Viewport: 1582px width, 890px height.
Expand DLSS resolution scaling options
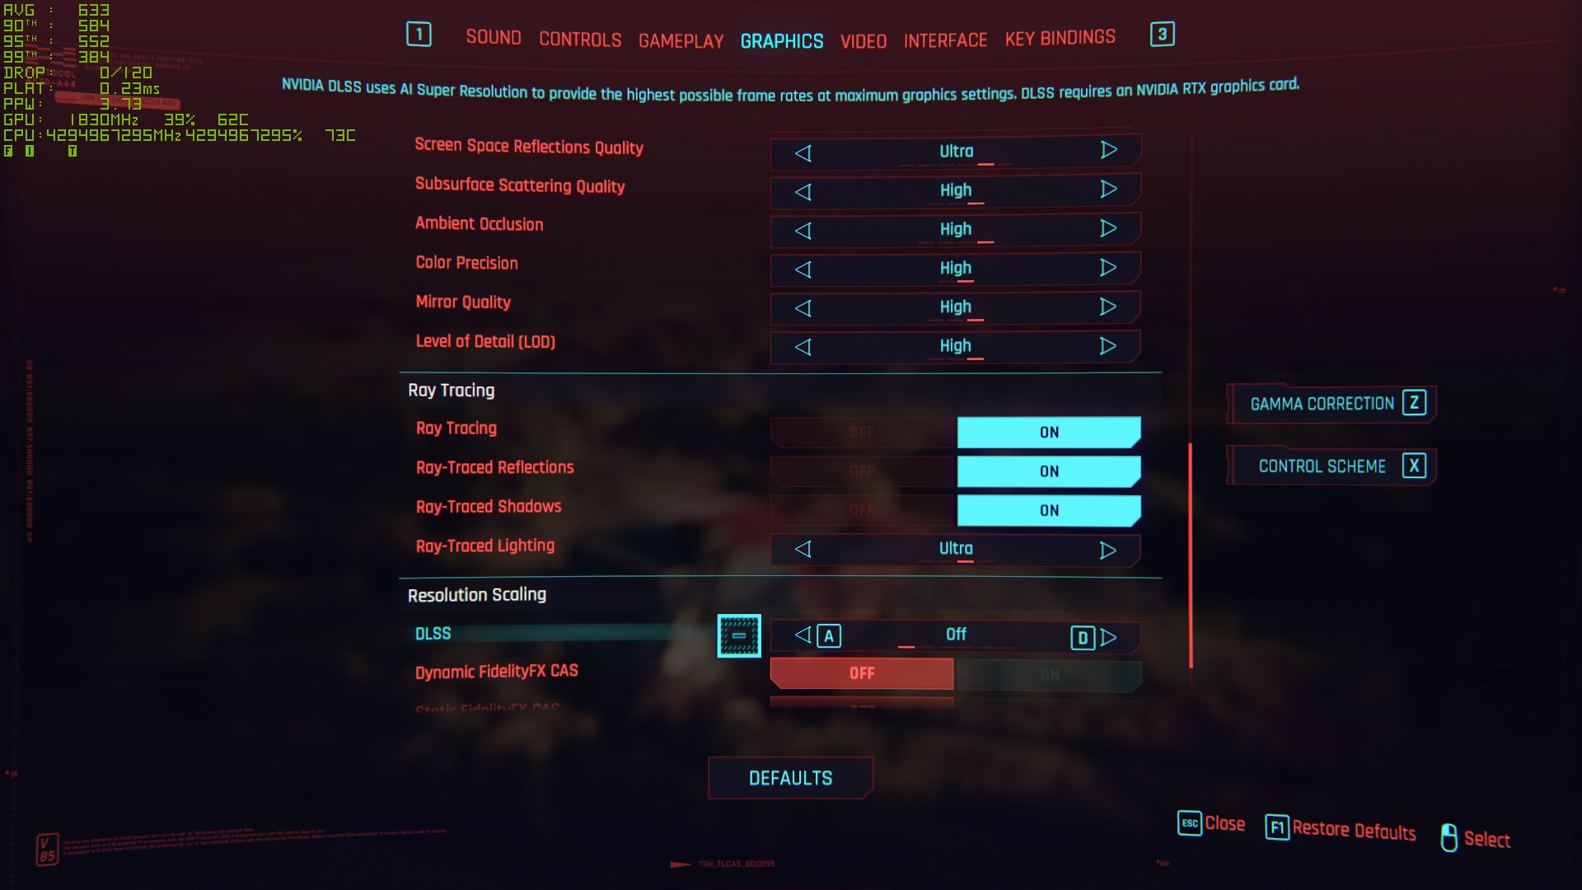(x=739, y=635)
